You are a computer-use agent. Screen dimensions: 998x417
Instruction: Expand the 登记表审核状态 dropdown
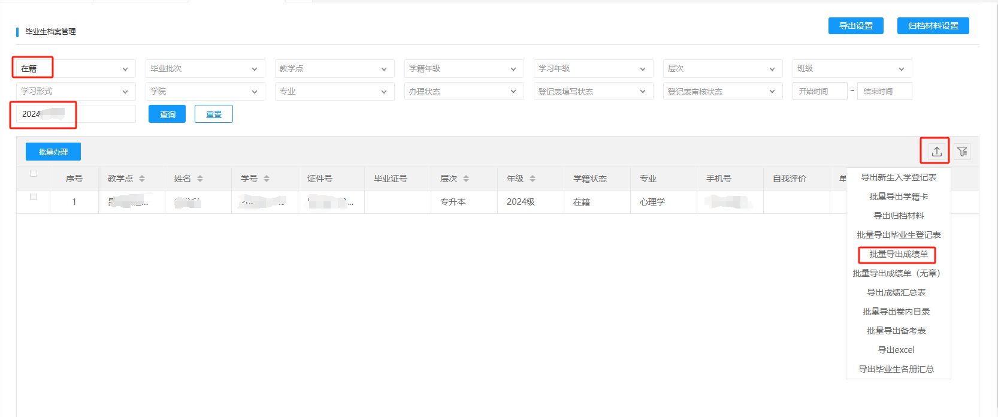point(722,92)
